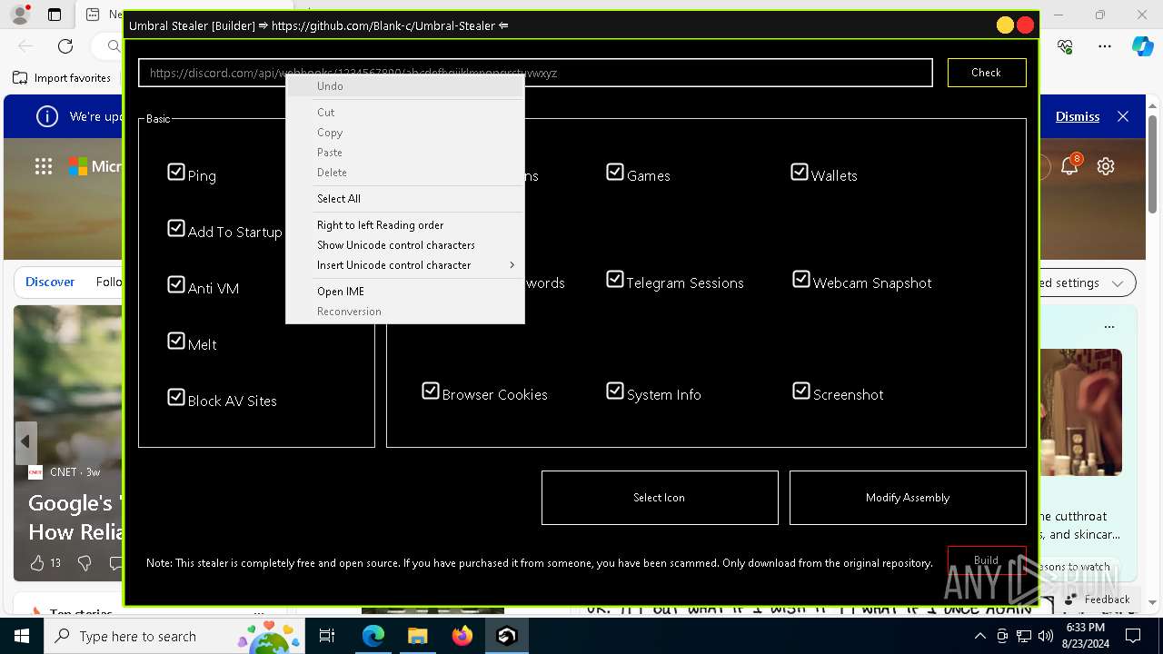Toggle the Add To Startup checkbox

(176, 228)
